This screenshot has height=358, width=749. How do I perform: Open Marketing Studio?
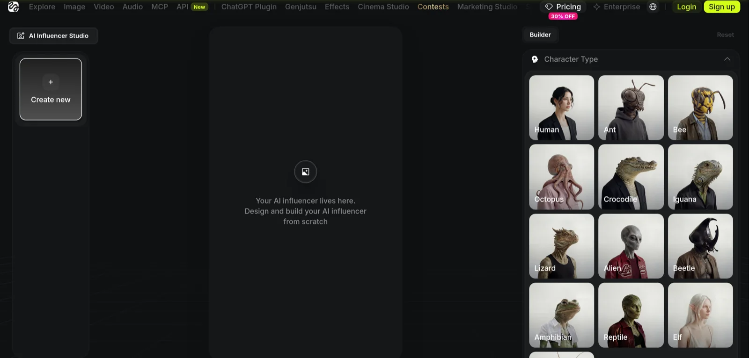point(487,7)
